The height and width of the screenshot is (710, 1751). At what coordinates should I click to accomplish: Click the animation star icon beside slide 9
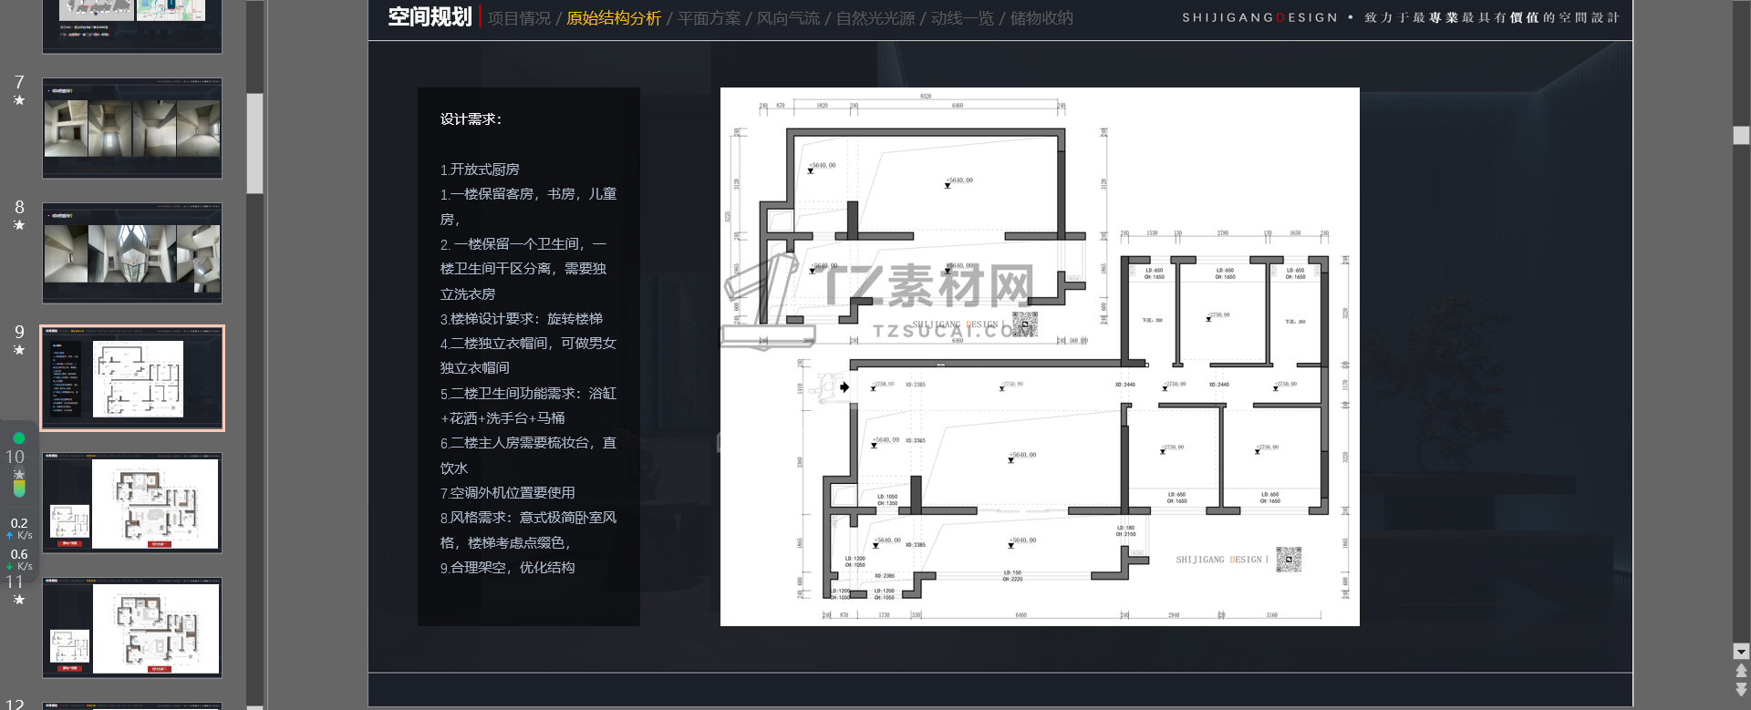click(19, 350)
